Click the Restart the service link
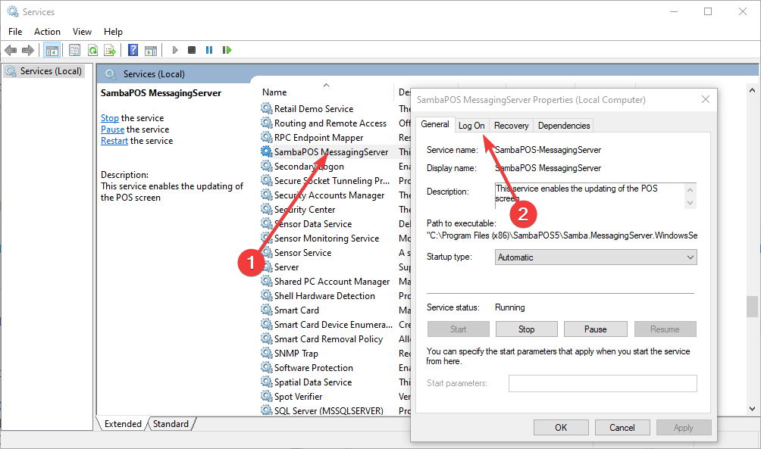761x449 pixels. tap(114, 141)
